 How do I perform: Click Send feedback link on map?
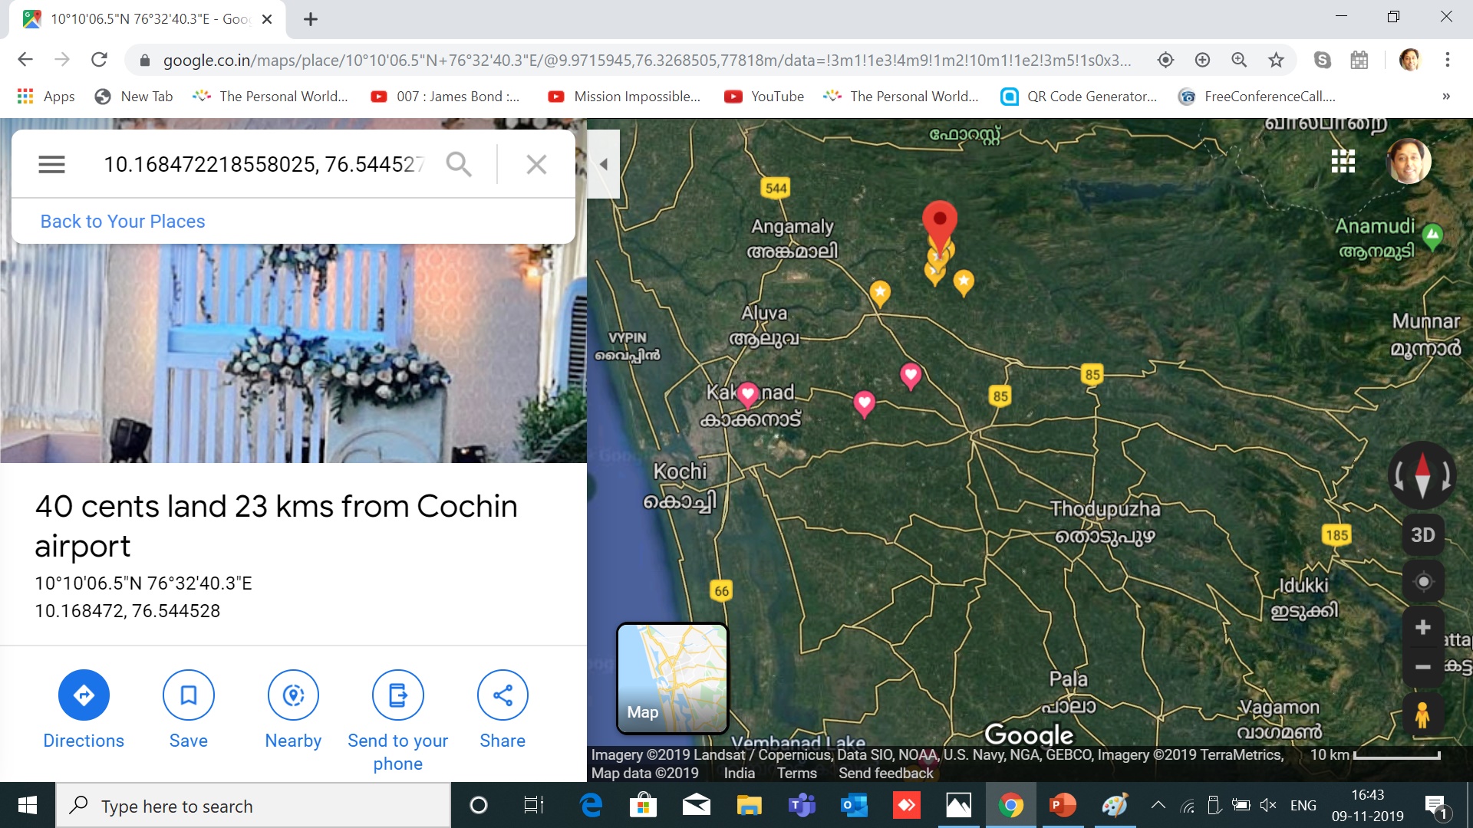885,773
